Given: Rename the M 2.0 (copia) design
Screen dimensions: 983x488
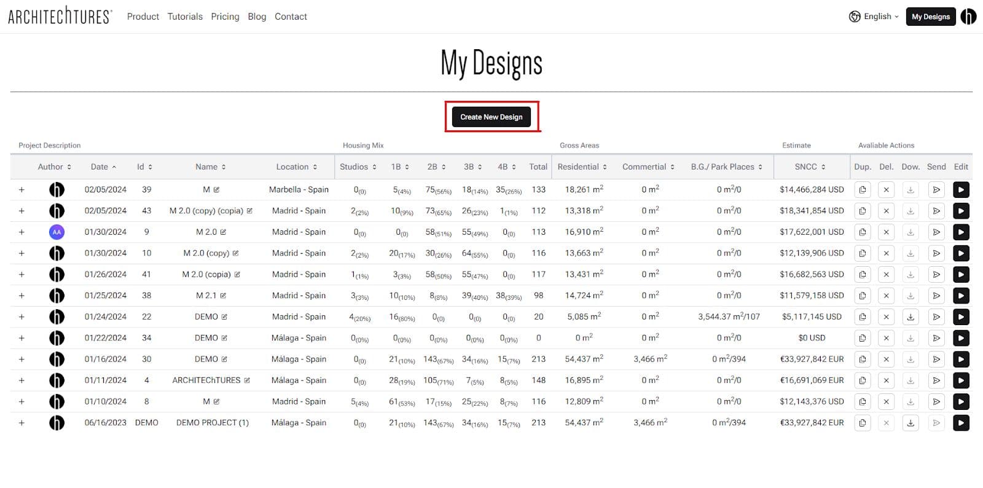Looking at the screenshot, I should coord(237,275).
